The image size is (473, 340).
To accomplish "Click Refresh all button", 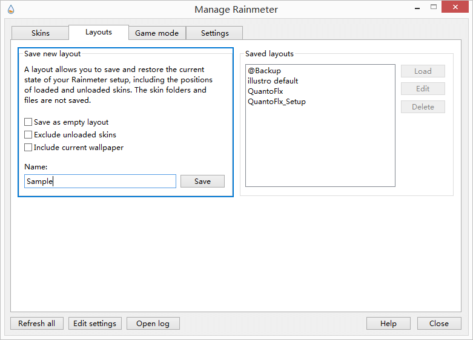I will point(37,324).
